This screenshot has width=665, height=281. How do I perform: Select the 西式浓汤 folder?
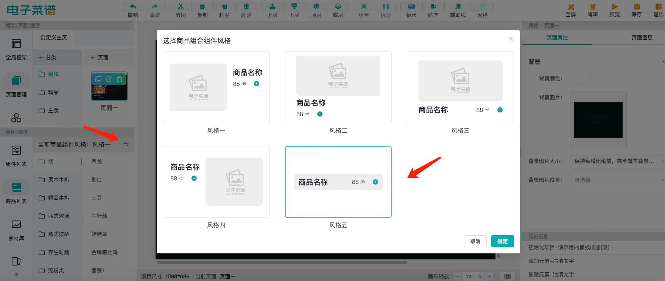point(58,216)
